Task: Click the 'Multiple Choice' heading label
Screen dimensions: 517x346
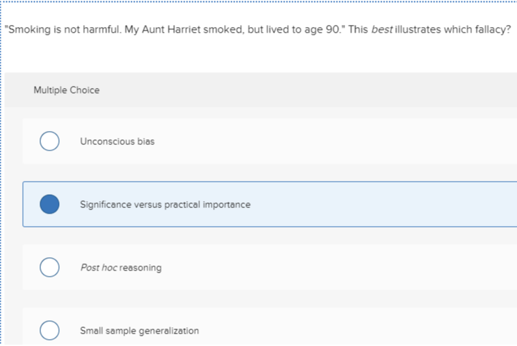Action: [67, 90]
